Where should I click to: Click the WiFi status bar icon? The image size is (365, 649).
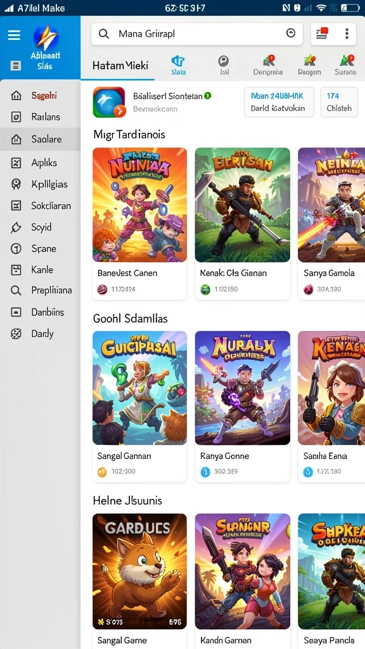[x=321, y=8]
